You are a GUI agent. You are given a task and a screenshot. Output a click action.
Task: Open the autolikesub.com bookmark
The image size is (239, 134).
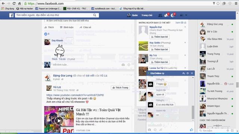pos(104,9)
